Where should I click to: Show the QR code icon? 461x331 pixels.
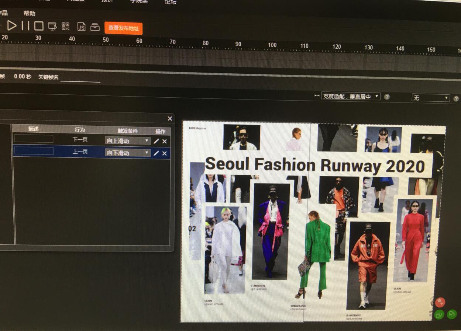point(65,26)
